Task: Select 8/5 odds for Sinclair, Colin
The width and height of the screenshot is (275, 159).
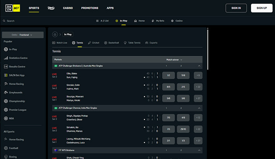Action: pos(168,87)
